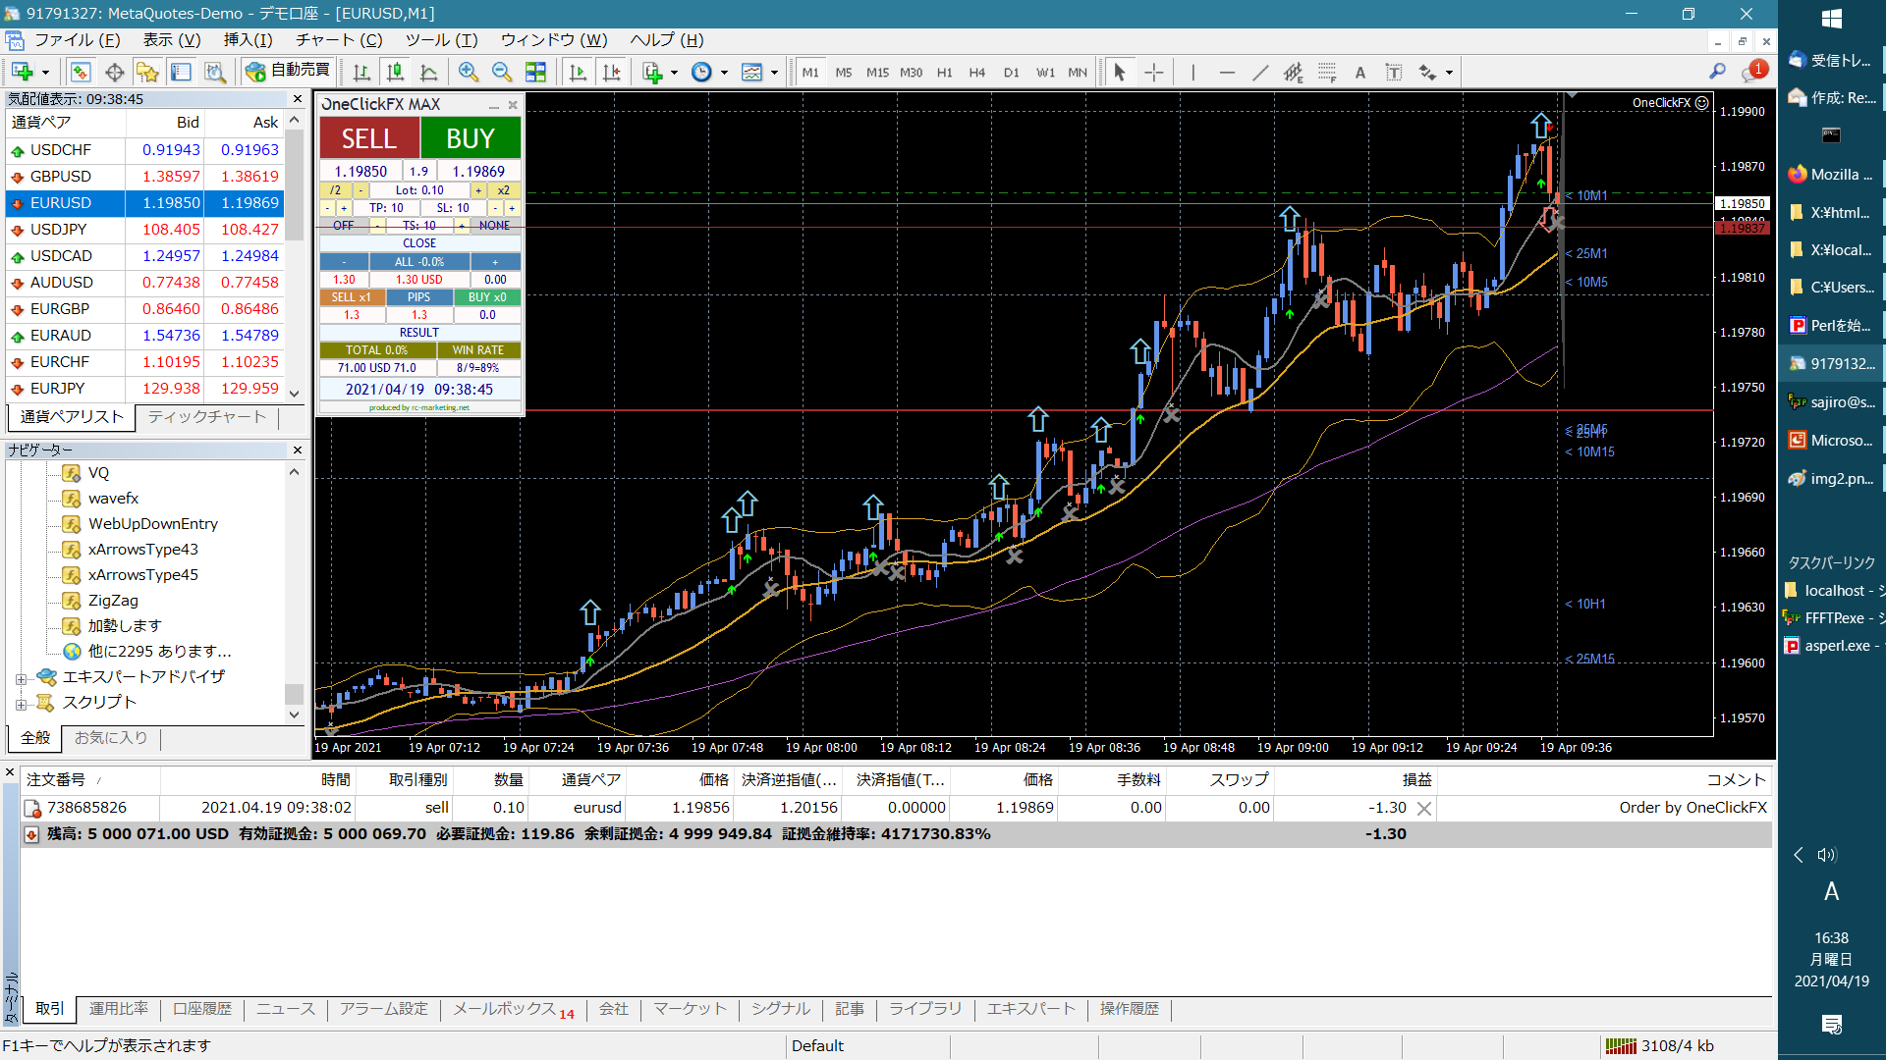1886x1060 pixels.
Task: Expand スクリプト tree node
Action: pyautogui.click(x=21, y=704)
